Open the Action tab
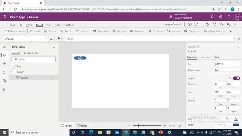The width and height of the screenshot is (242, 136). coord(59,25)
